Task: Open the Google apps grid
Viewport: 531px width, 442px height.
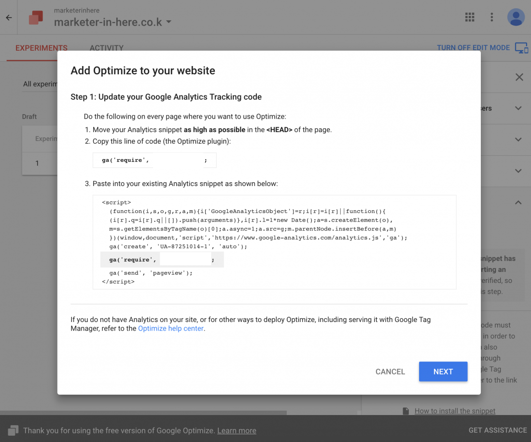Action: click(469, 17)
